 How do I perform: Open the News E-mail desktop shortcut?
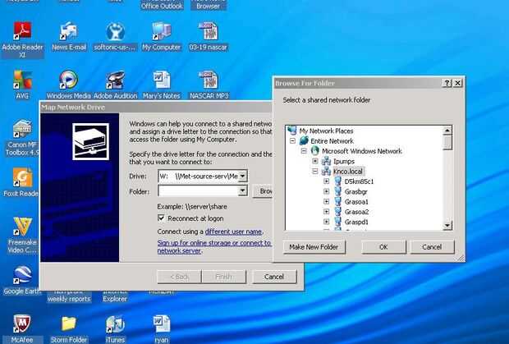(x=69, y=31)
